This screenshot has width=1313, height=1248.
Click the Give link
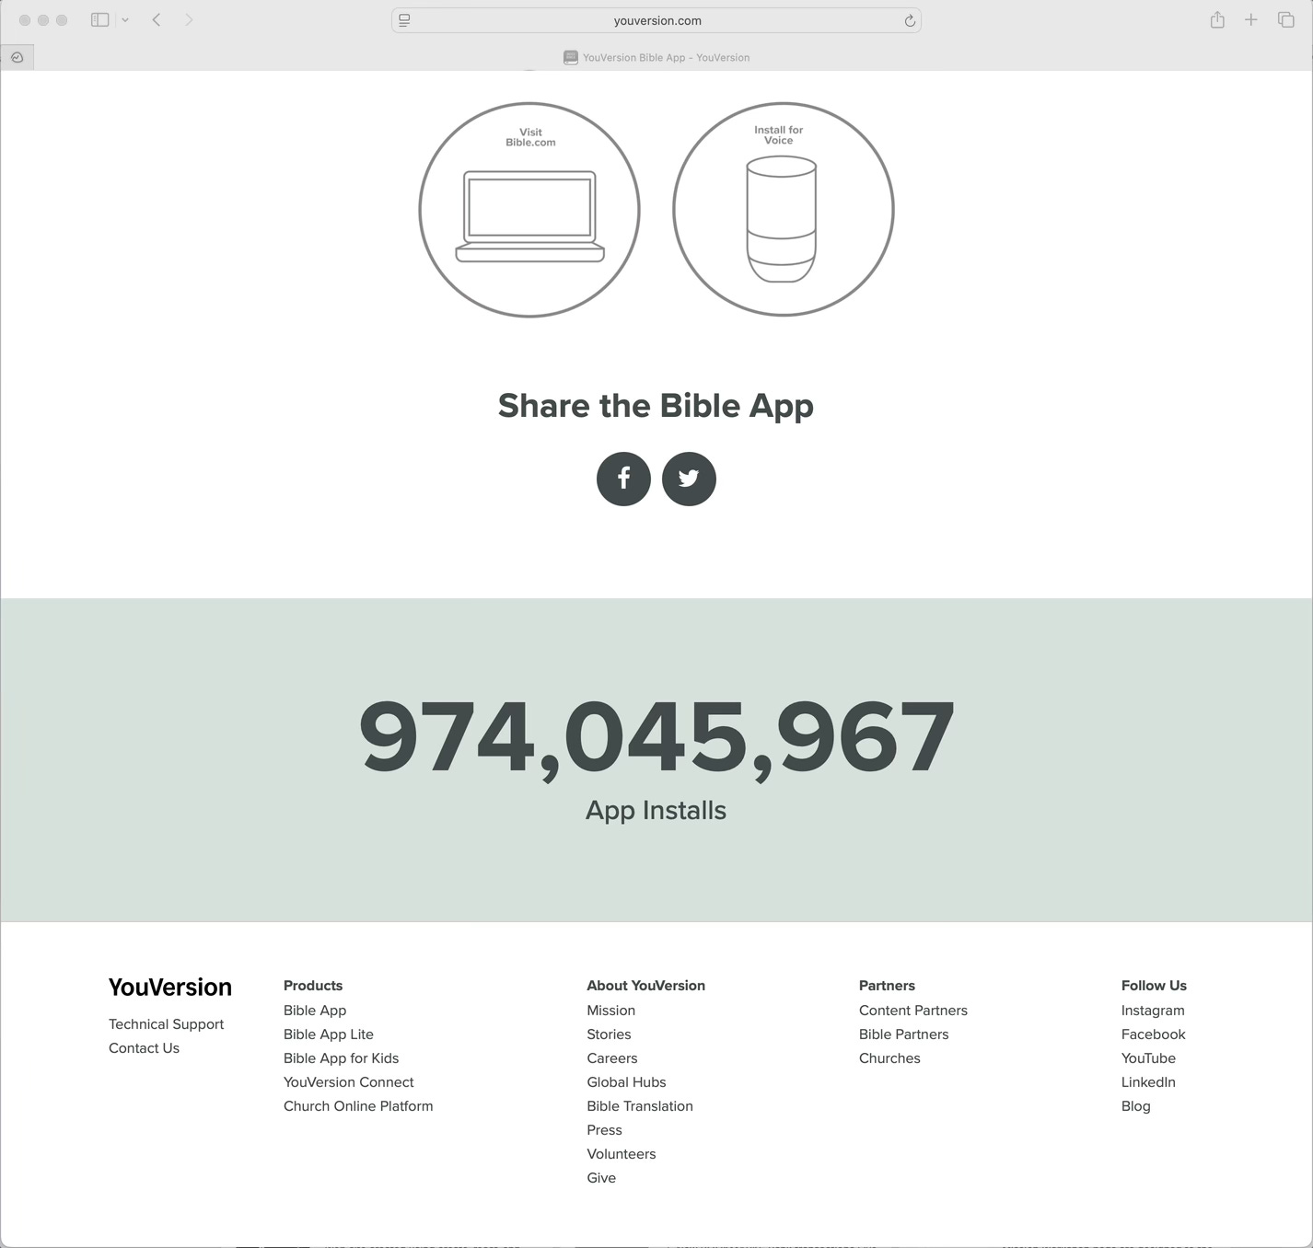601,1178
